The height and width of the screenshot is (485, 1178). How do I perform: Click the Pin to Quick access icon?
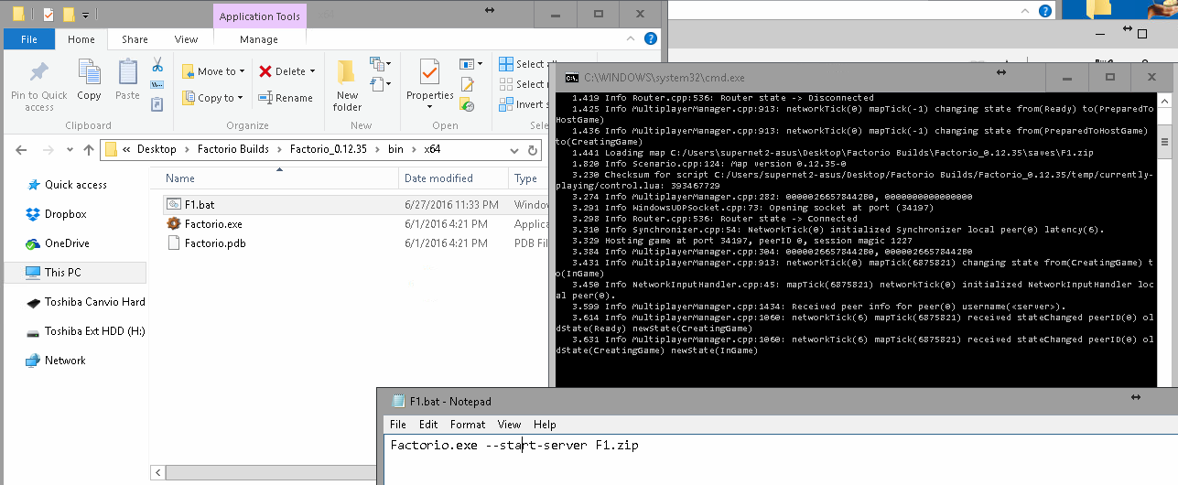pos(38,73)
